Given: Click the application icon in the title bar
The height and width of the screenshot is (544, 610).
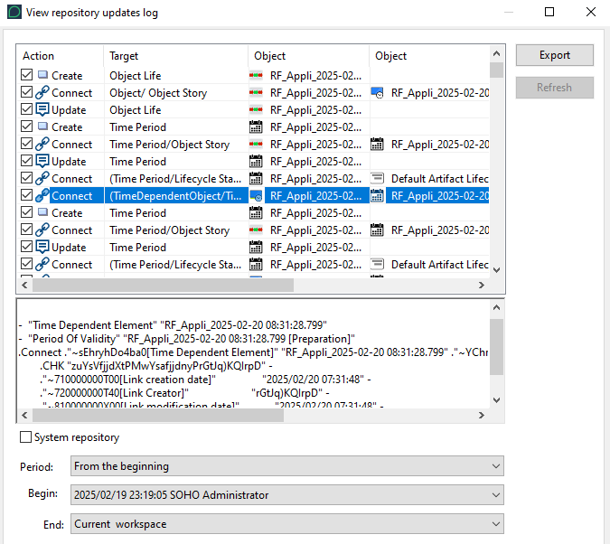Looking at the screenshot, I should (14, 13).
